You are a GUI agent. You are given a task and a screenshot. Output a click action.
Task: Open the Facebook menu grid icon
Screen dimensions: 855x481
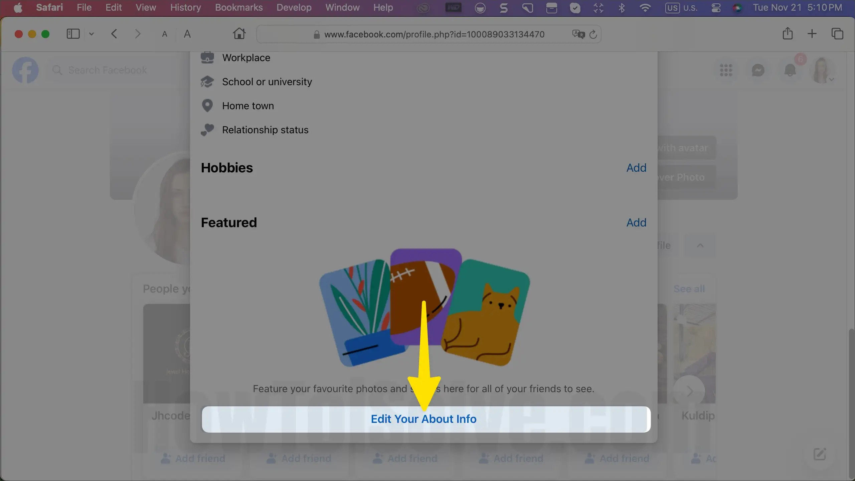726,70
